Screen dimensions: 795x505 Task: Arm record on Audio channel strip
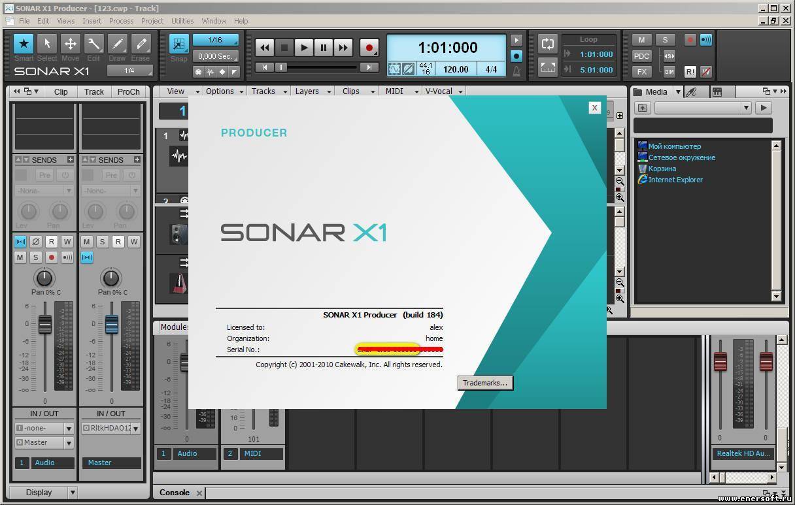pos(52,257)
